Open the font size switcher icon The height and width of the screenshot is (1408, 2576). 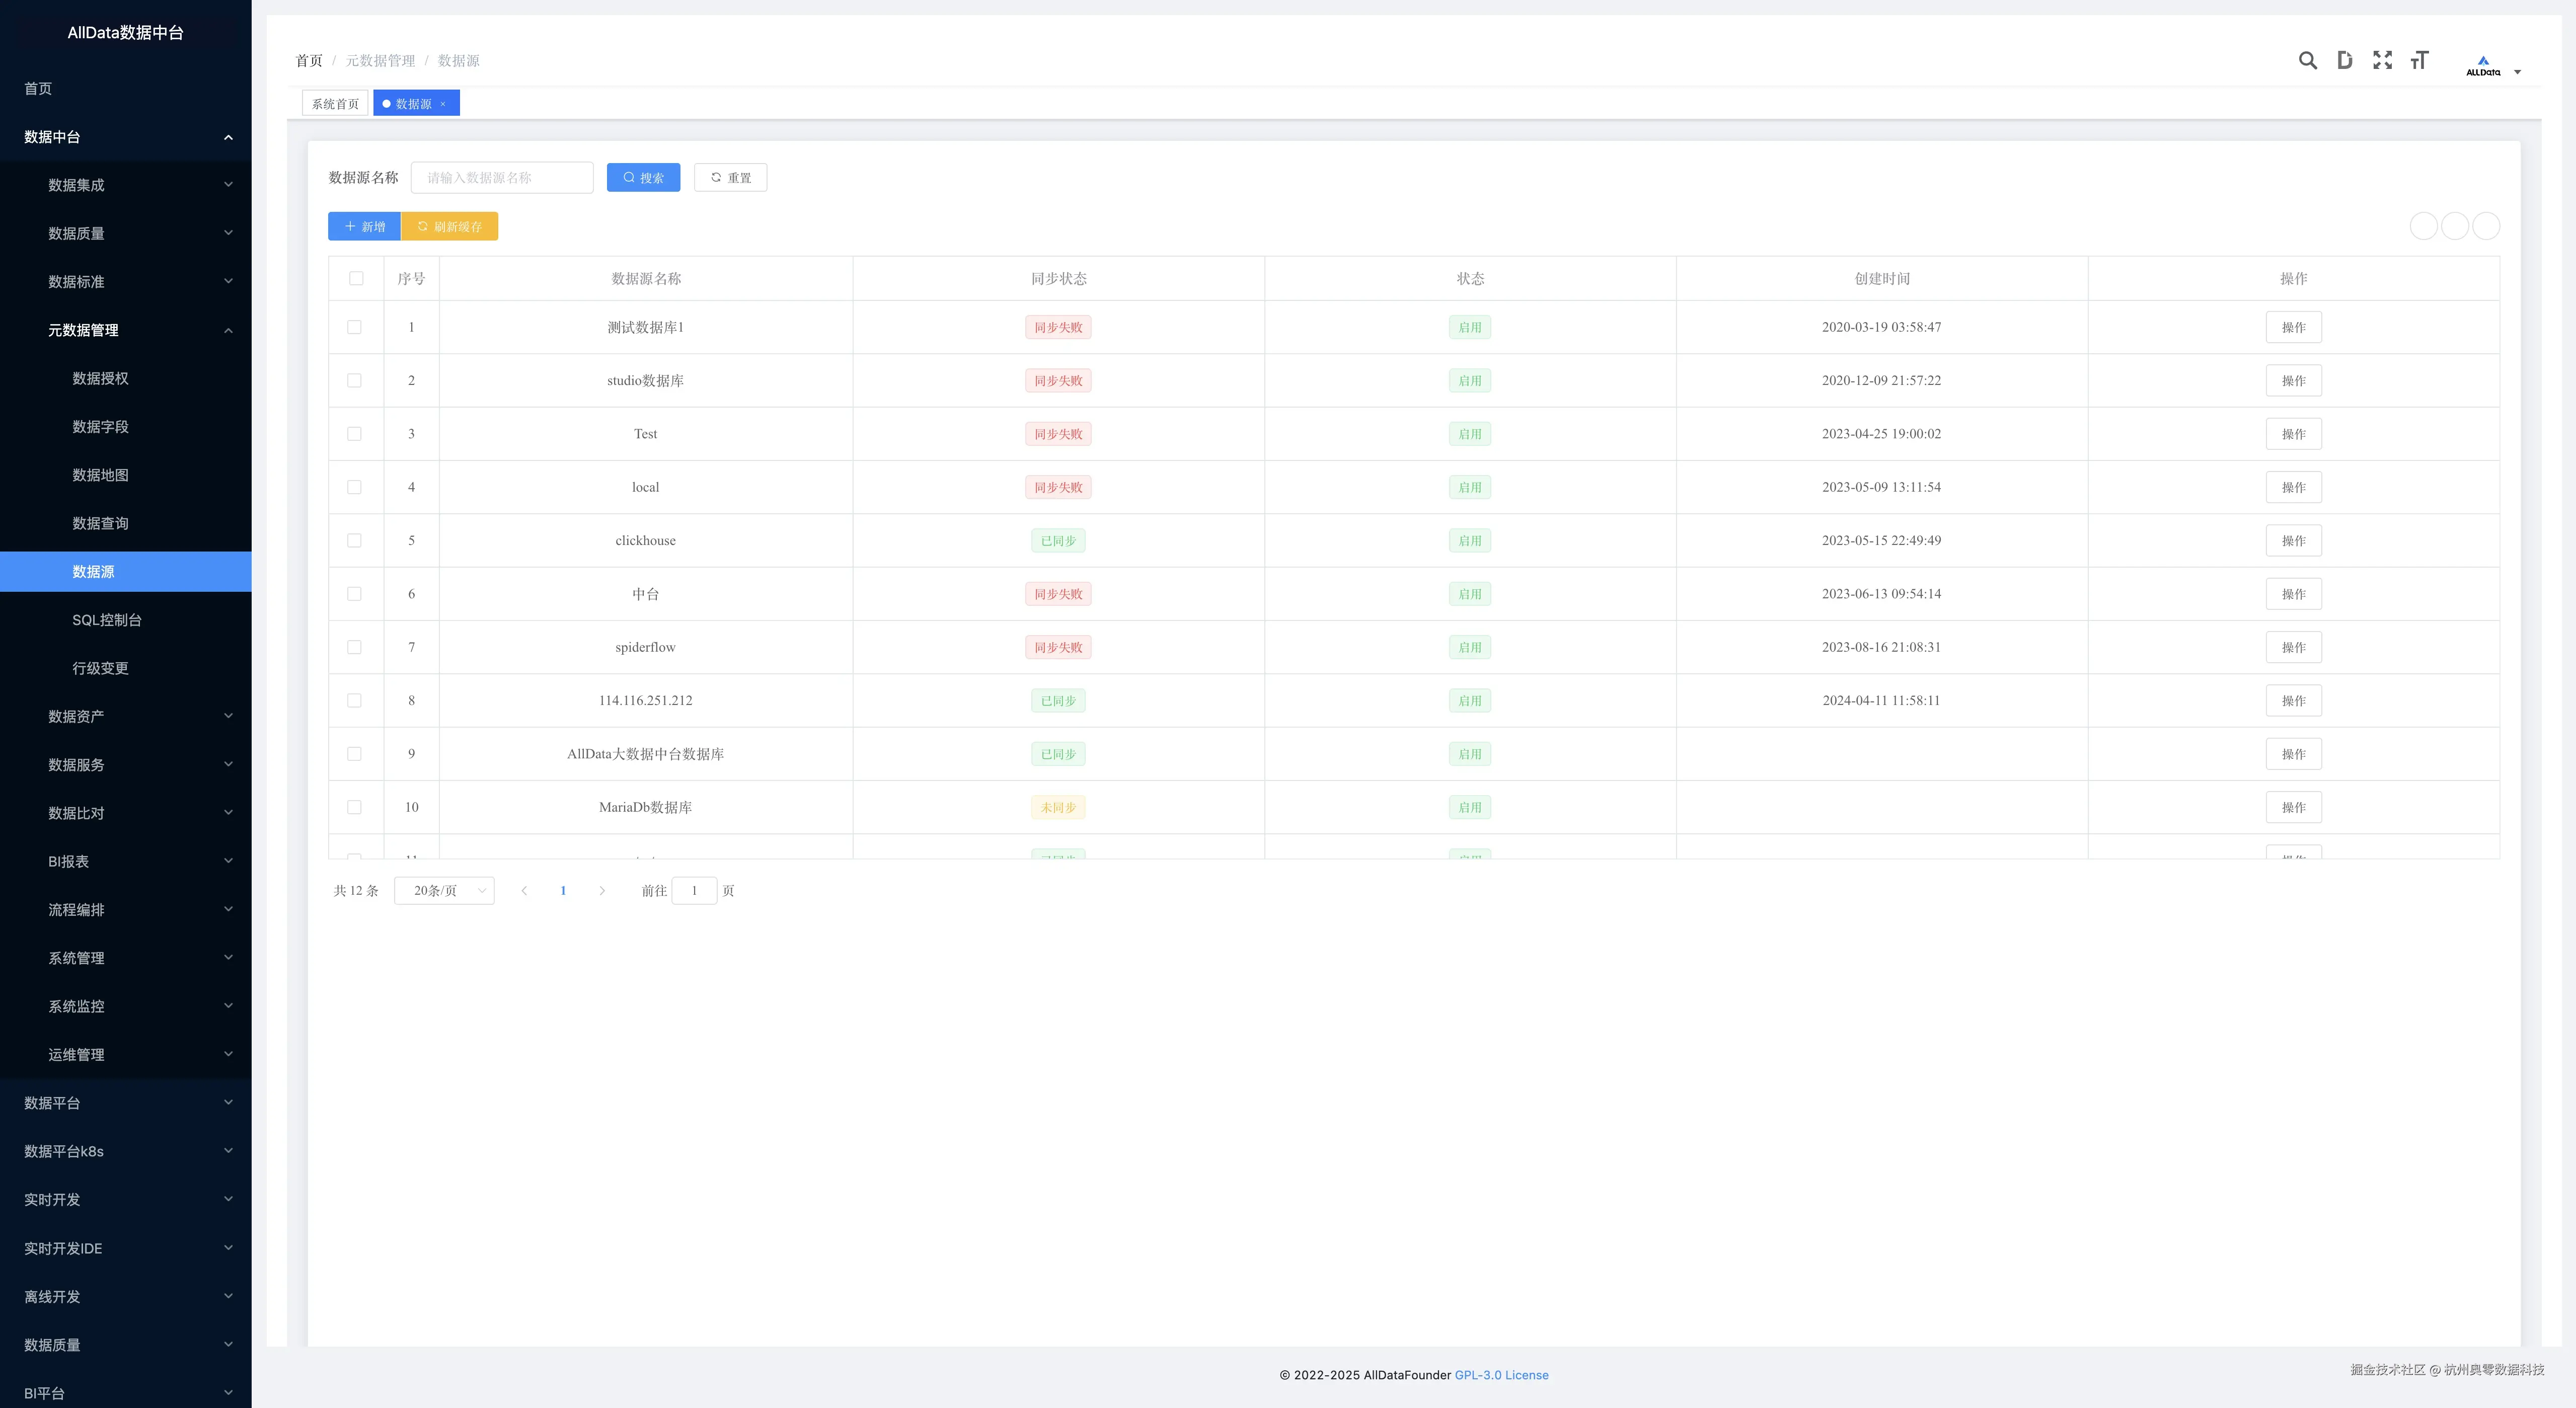(x=2419, y=61)
